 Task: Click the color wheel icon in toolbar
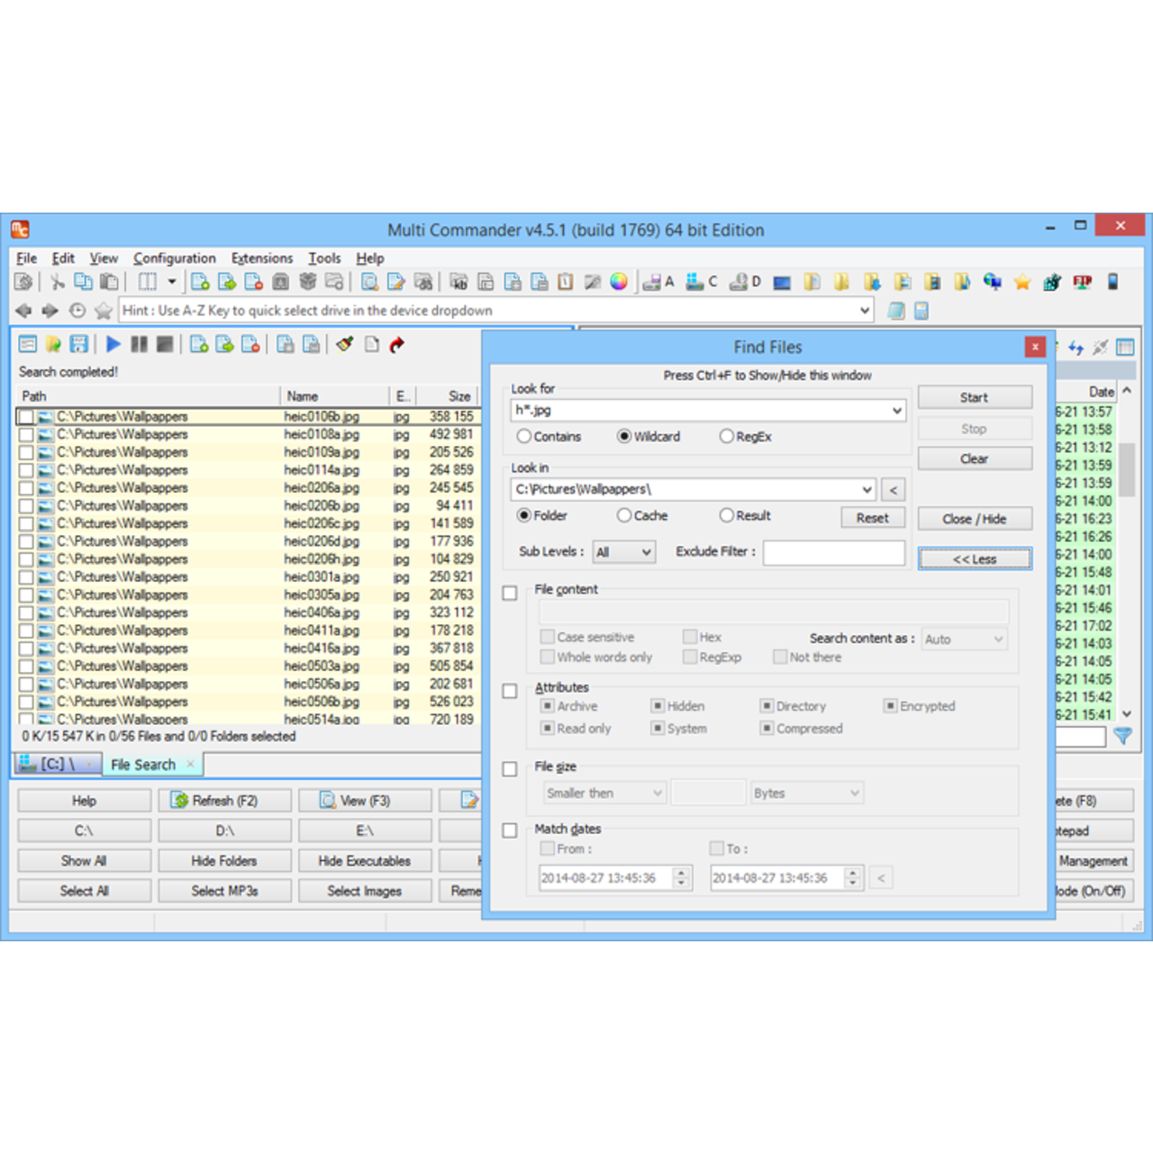619,282
